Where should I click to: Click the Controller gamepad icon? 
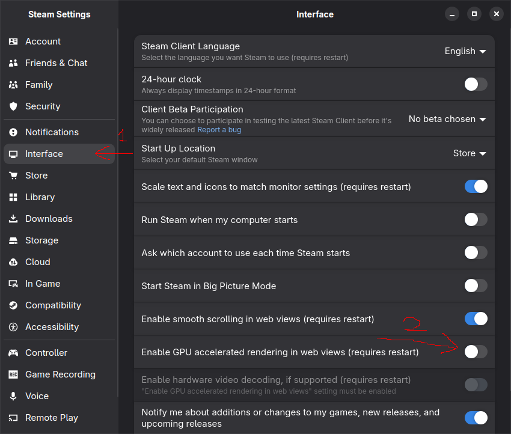(x=13, y=353)
